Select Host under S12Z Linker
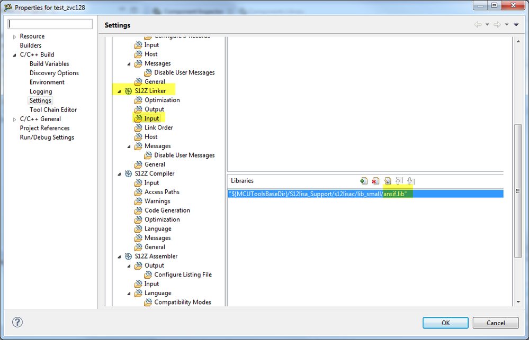Image resolution: width=529 pixels, height=340 pixels. pyautogui.click(x=151, y=137)
